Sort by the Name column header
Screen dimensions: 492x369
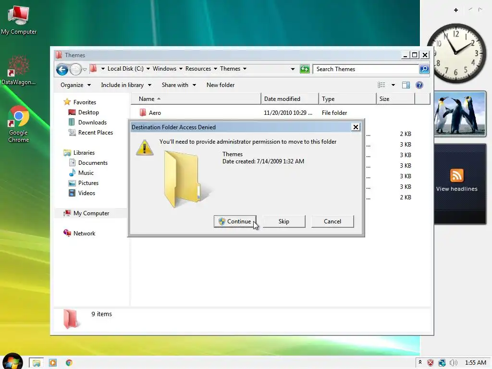(x=196, y=99)
